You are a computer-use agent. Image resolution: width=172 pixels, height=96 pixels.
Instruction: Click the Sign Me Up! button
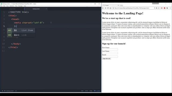pyautogui.click(x=106, y=59)
